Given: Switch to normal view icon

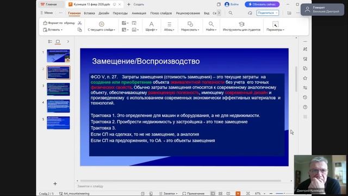Looking at the screenshot, I should [213, 194].
